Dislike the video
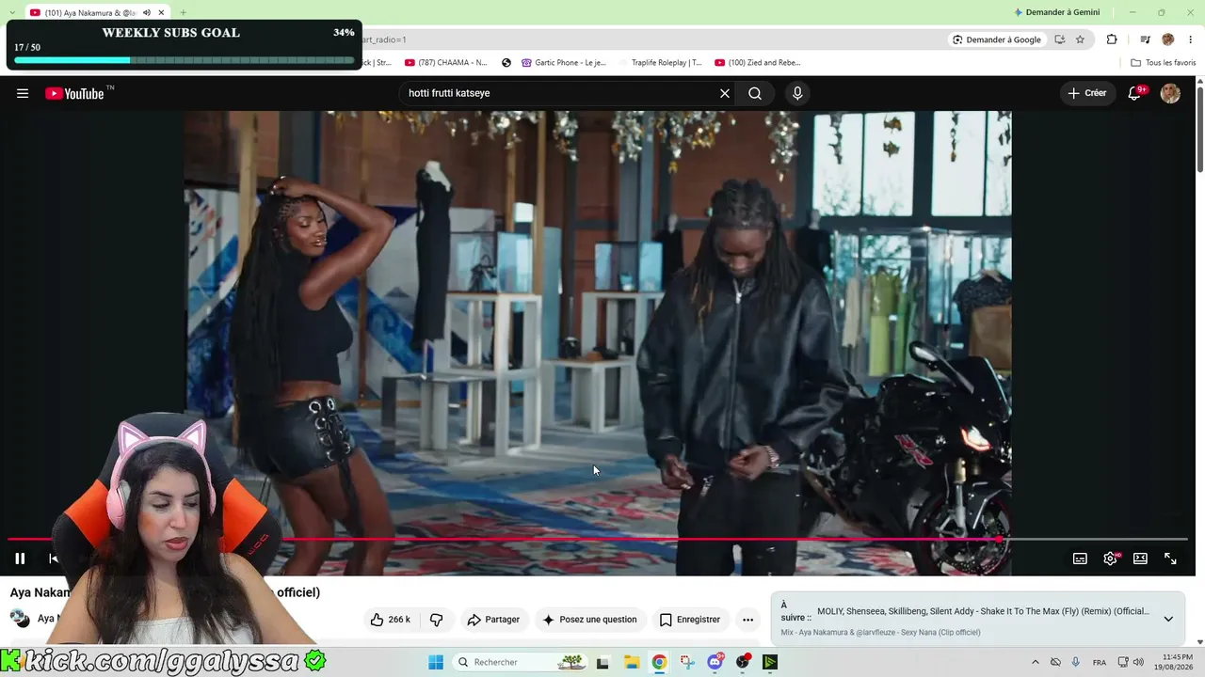Image resolution: width=1205 pixels, height=677 pixels. pos(437,620)
